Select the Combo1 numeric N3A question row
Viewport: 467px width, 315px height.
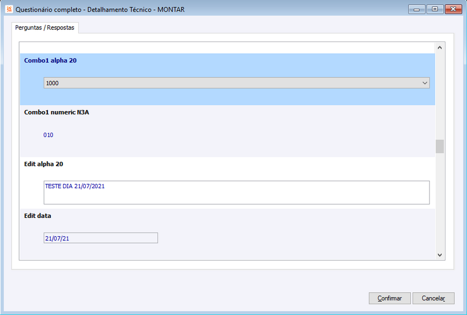[x=228, y=131]
